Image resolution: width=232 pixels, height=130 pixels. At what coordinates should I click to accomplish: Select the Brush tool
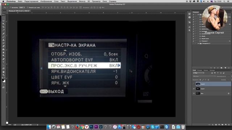click(x=4, y=36)
